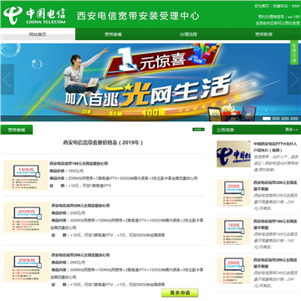This screenshot has width=301, height=301.
Task: Click the green 填表申请 button
Action: pos(180,293)
